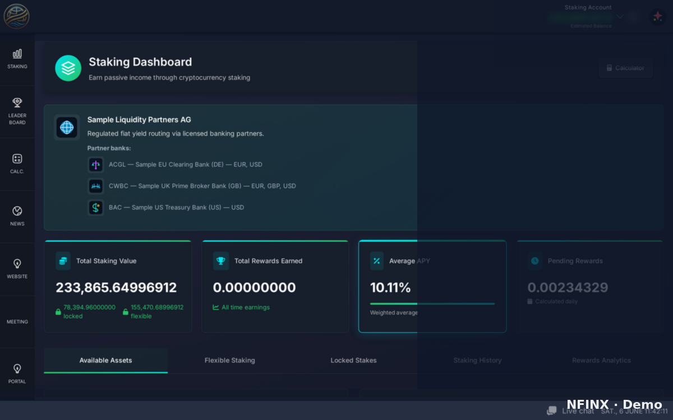
Task: Open the Calc. sidebar item
Action: [17, 164]
